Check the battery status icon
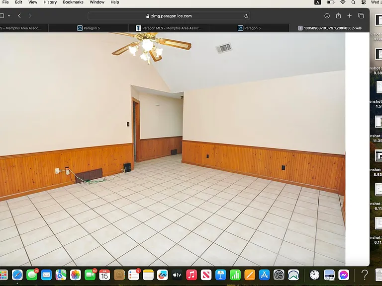Viewport: 382px width, 286px height. (x=331, y=2)
